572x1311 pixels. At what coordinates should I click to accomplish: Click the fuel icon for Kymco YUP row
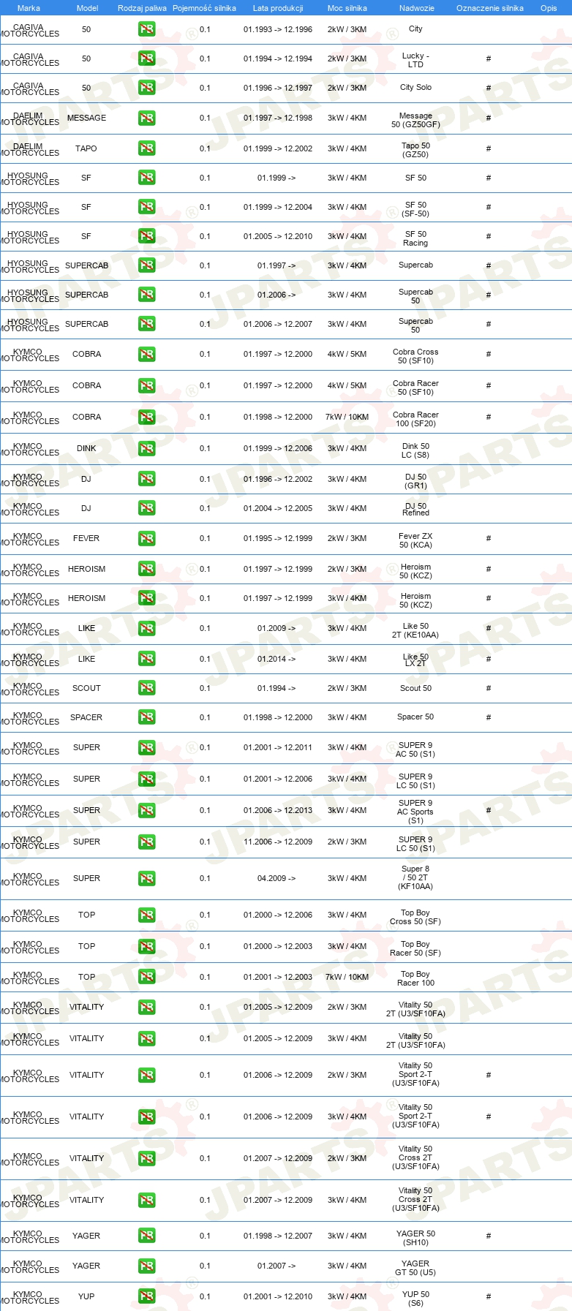click(x=146, y=1296)
